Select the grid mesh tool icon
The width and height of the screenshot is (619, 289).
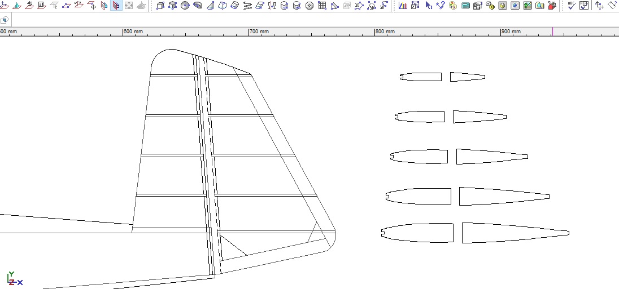click(x=322, y=6)
